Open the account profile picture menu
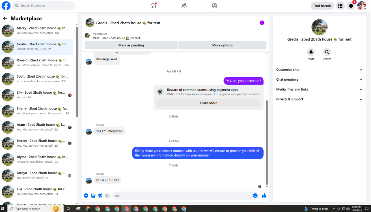Screen dimensions: 371x212 (x=362, y=6)
